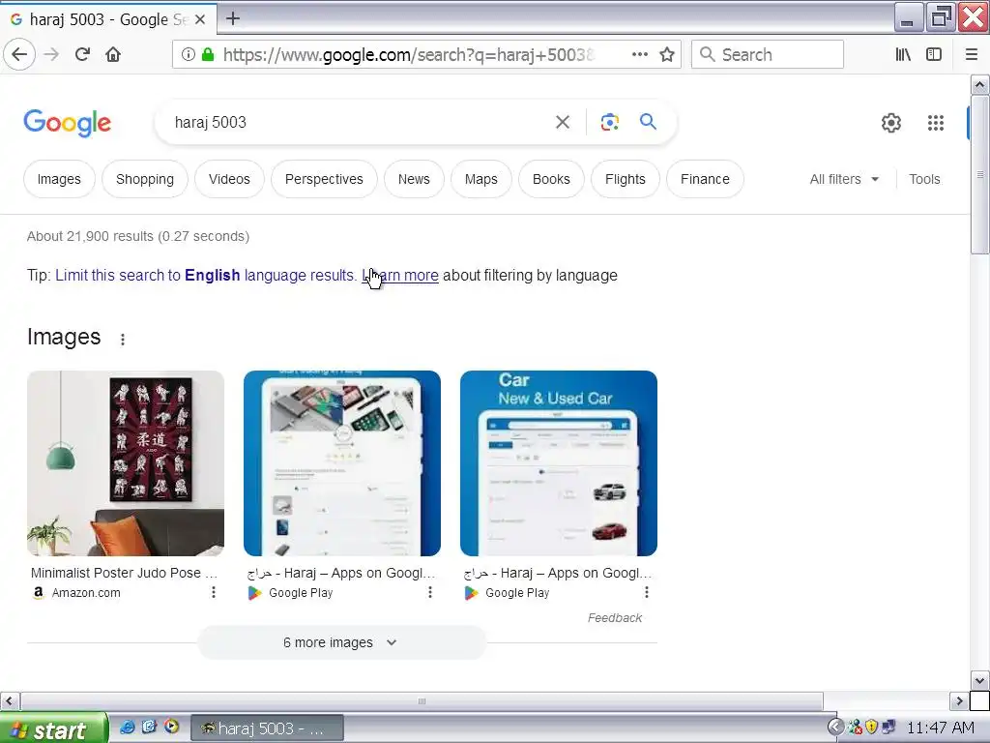Open the Images section options menu
Image resolution: width=990 pixels, height=743 pixels.
[x=123, y=340]
